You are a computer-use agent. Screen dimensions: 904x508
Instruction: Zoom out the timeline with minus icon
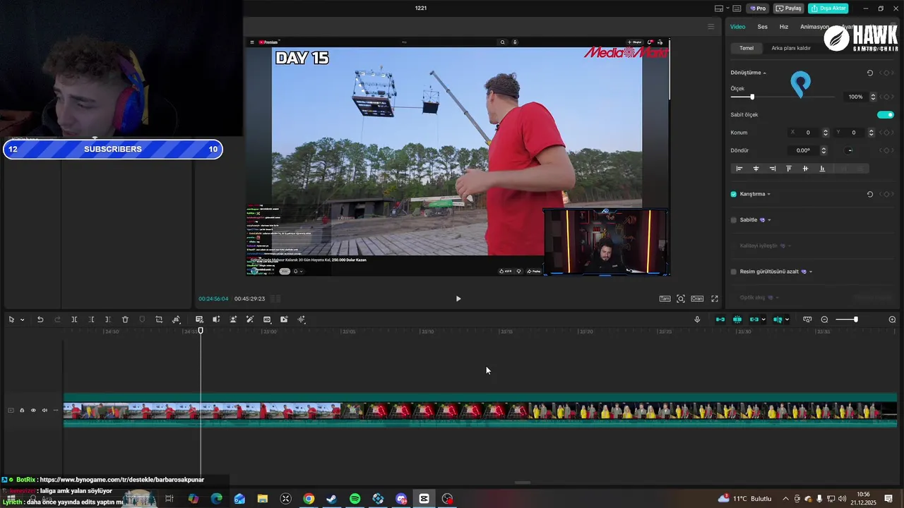click(x=824, y=320)
